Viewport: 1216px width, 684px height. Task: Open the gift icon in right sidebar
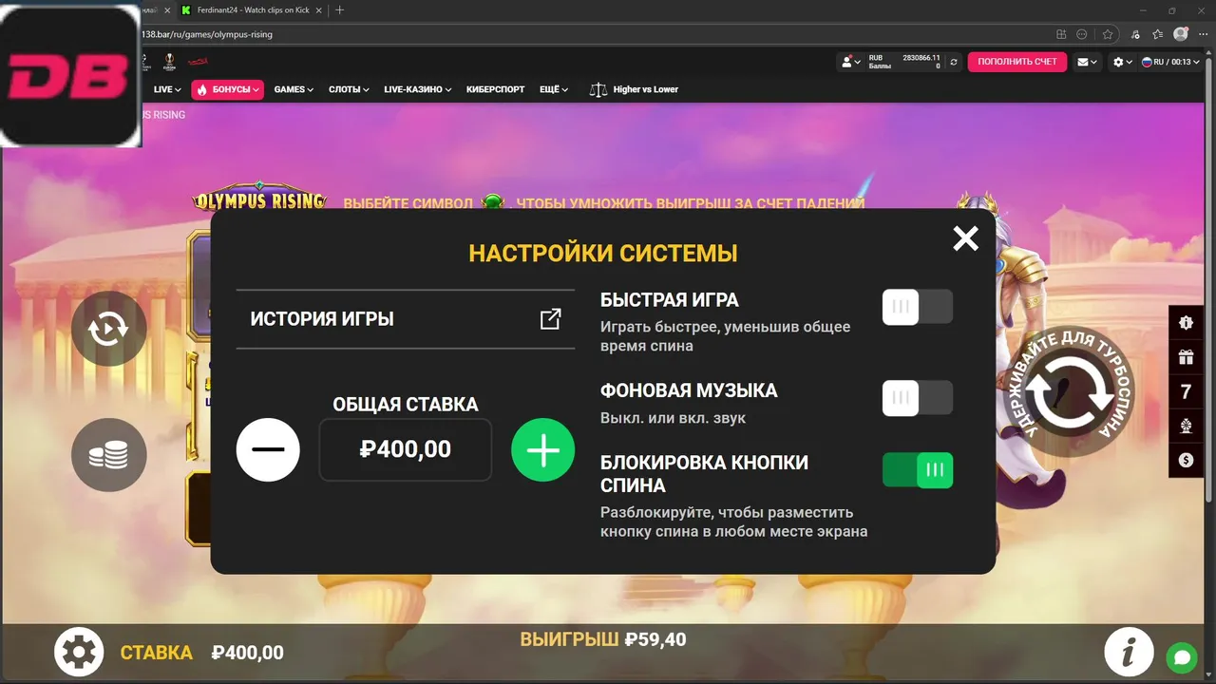pyautogui.click(x=1186, y=357)
